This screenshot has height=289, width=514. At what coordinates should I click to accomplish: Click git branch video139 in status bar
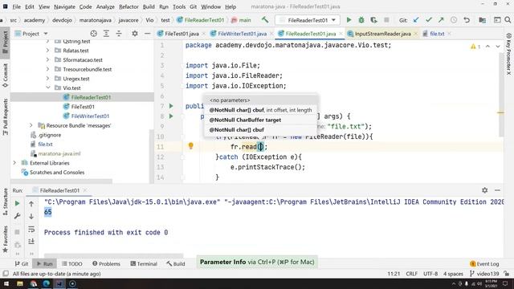tap(484, 274)
